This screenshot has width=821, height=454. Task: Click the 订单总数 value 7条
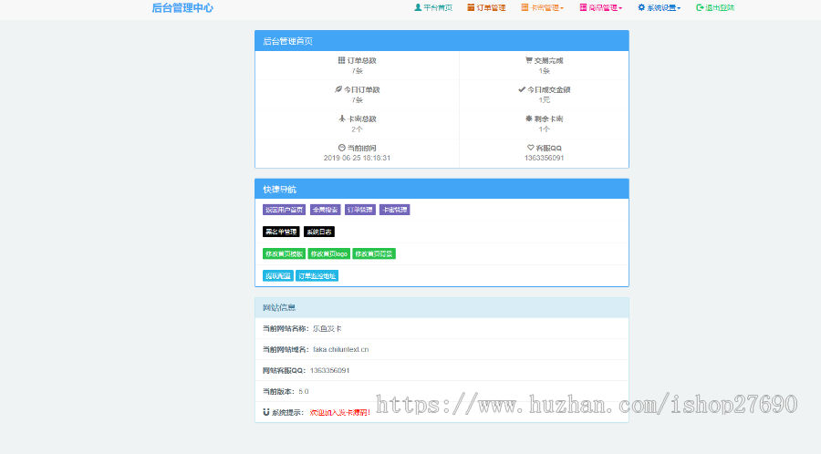[x=357, y=70]
